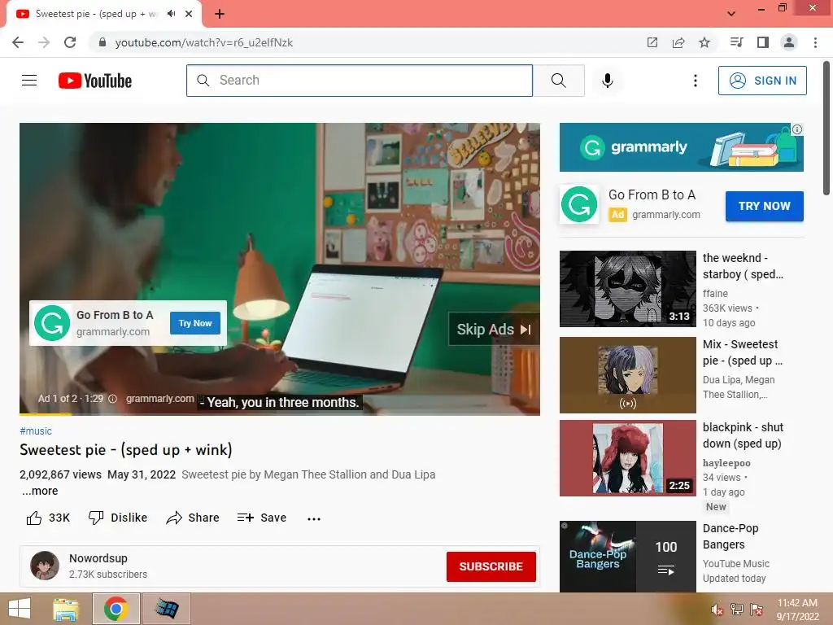Open the taskbar volume icon
This screenshot has width=833, height=625.
[717, 610]
